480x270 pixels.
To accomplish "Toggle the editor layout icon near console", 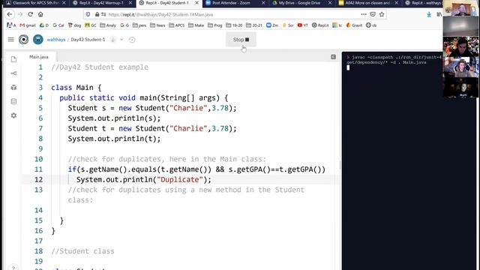I will pos(333,57).
